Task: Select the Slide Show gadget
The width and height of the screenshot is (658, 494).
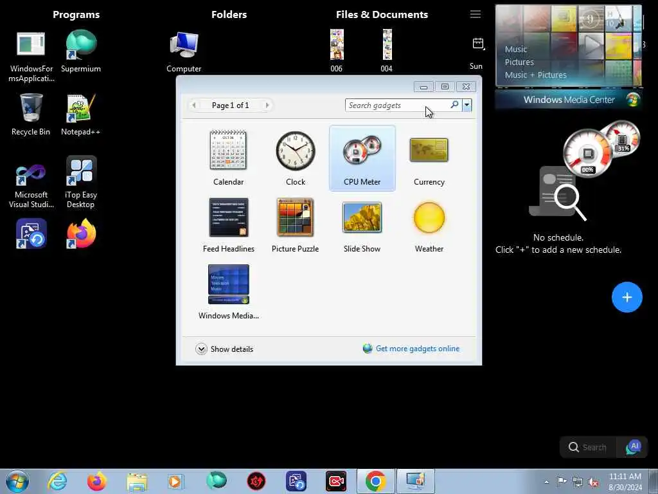Action: click(x=362, y=225)
